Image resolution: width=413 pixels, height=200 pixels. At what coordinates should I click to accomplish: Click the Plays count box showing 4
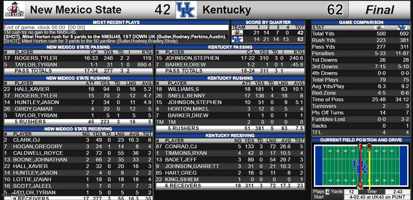point(328,192)
